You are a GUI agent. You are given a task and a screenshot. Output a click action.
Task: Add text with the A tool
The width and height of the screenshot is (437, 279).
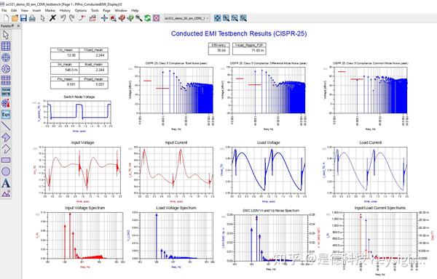point(6,183)
